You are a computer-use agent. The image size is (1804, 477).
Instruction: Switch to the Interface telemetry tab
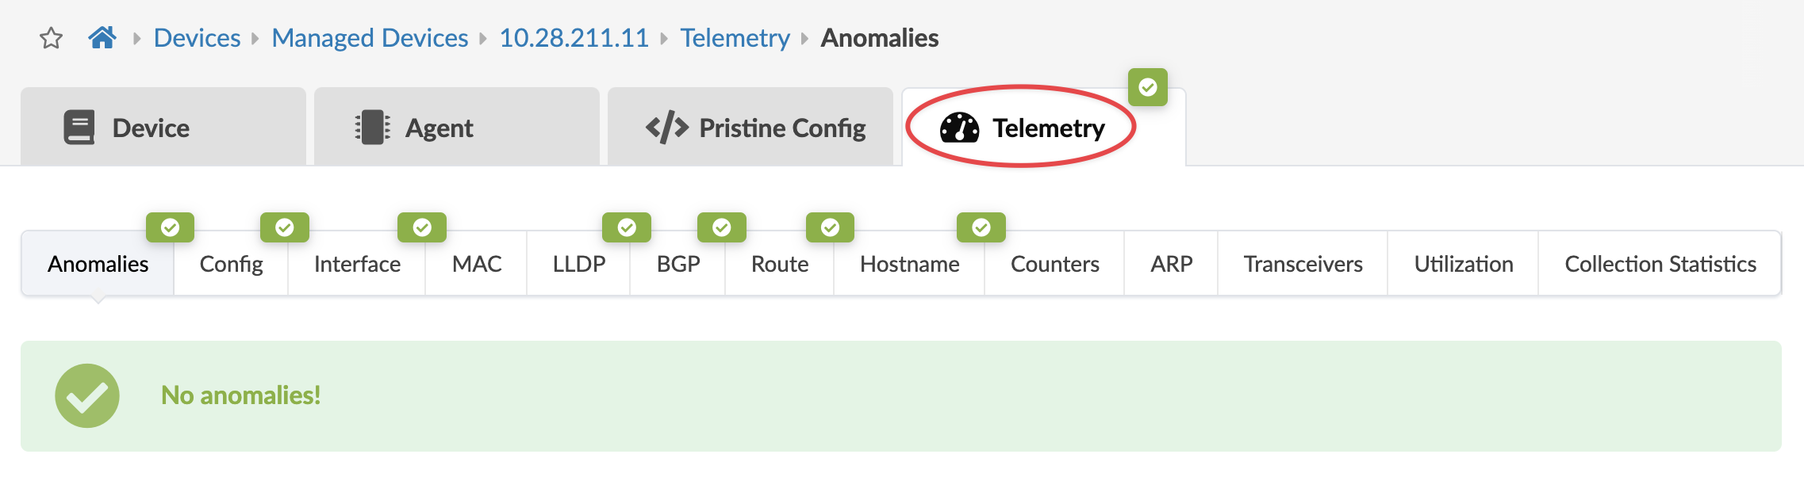point(357,264)
